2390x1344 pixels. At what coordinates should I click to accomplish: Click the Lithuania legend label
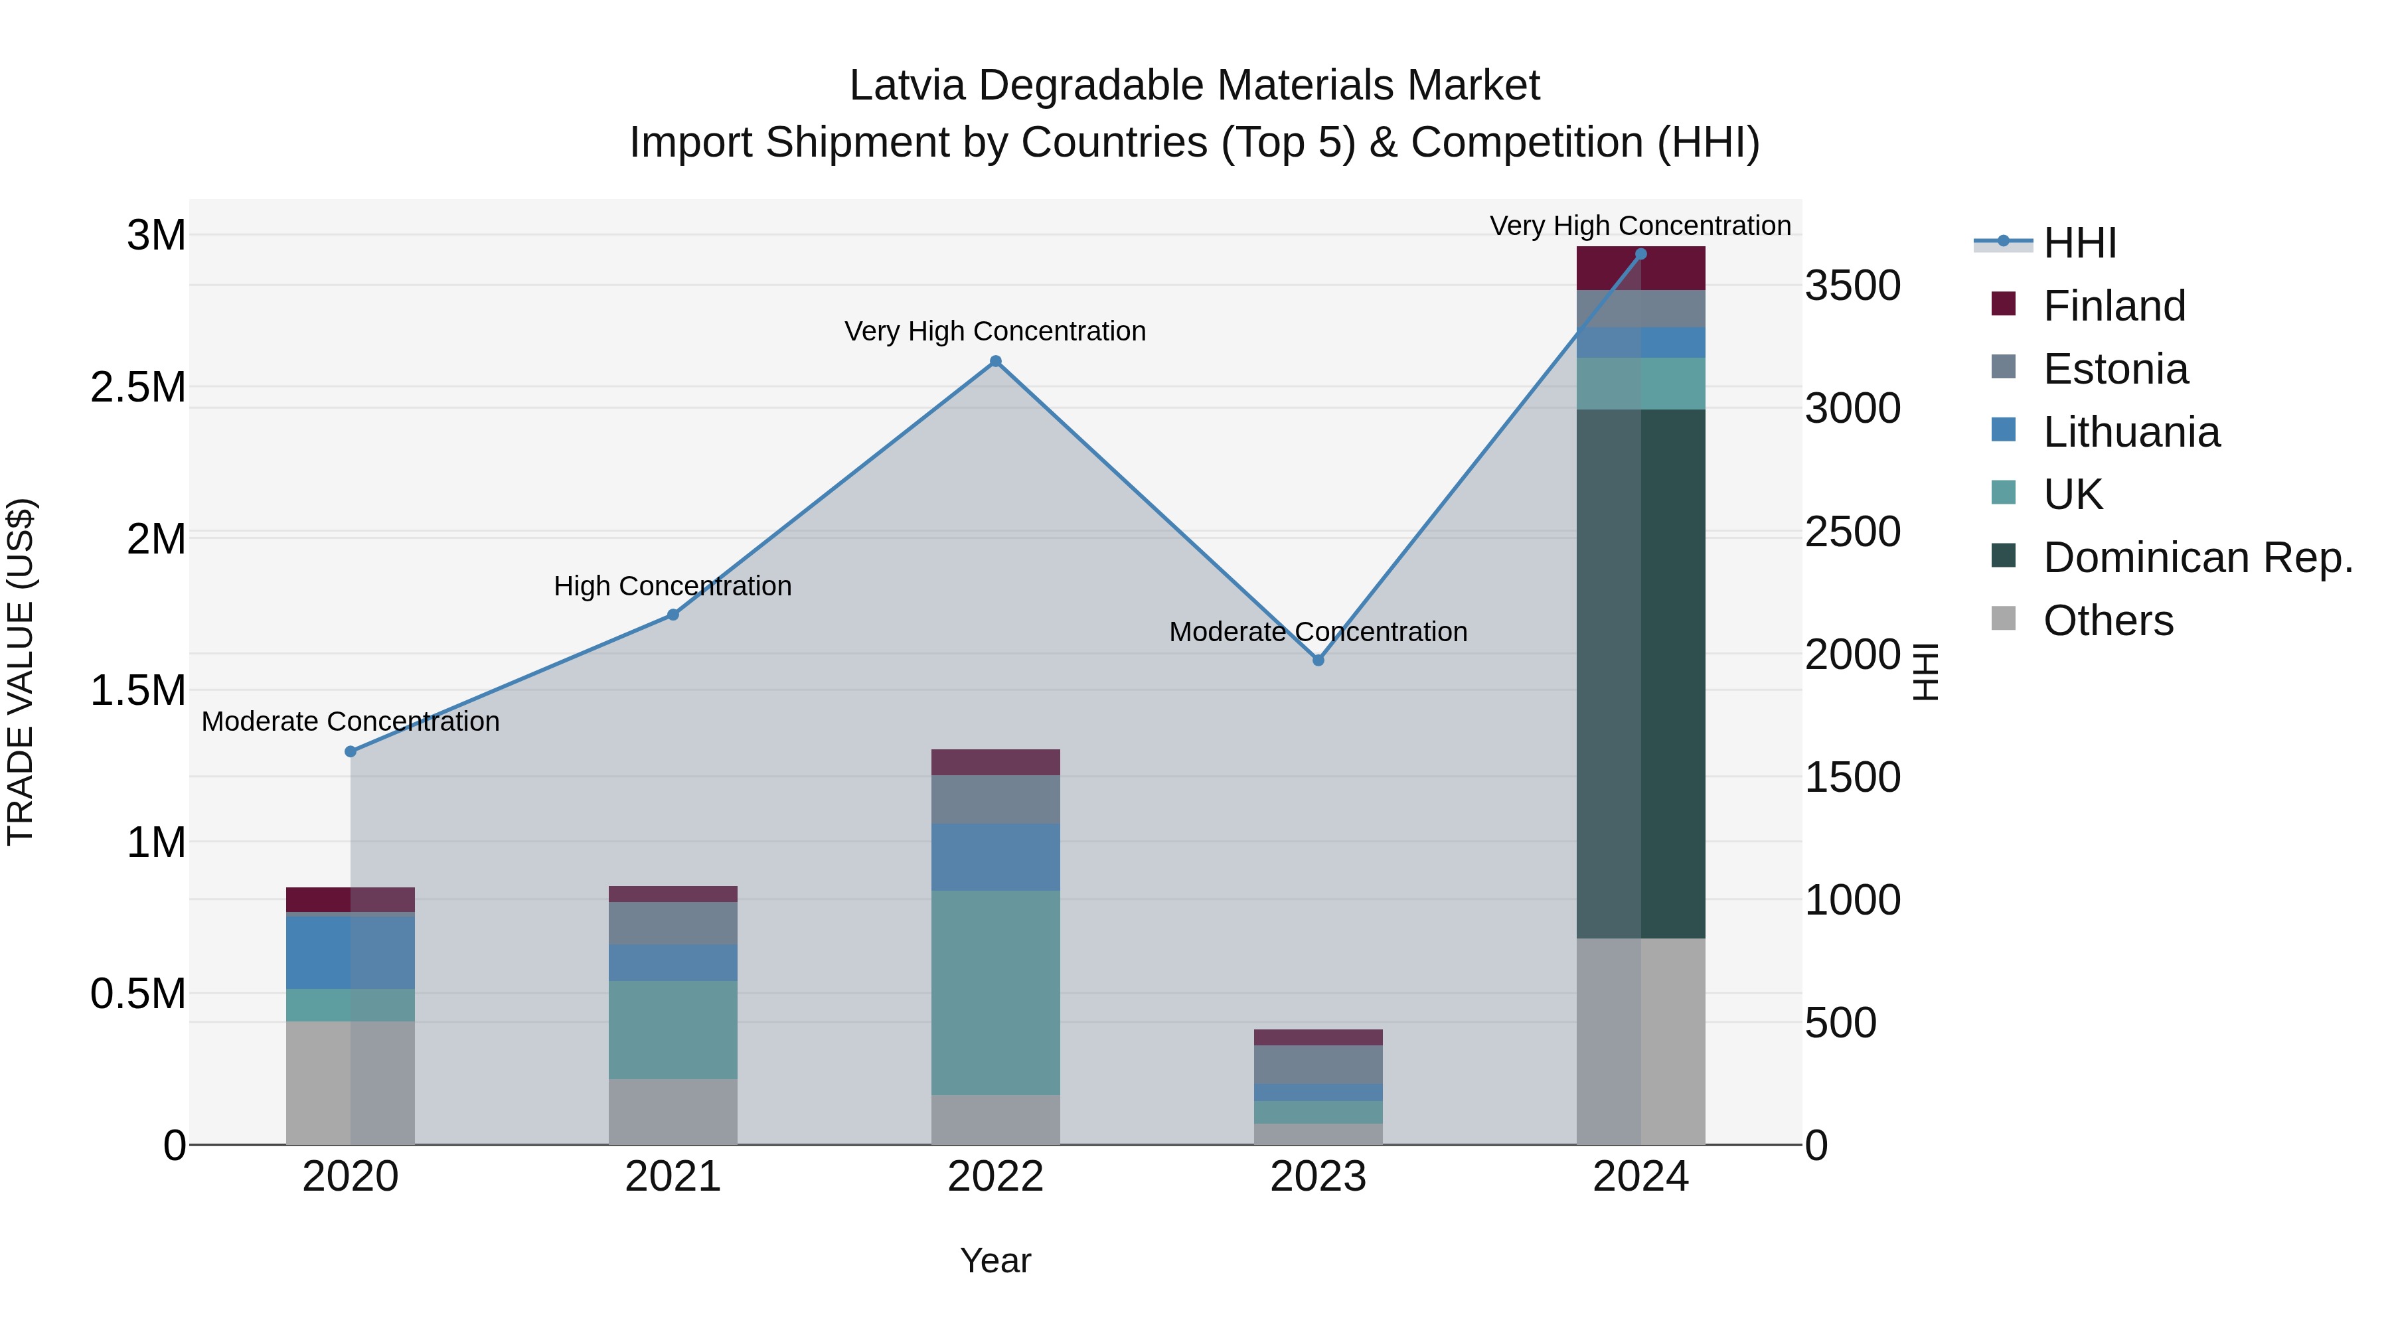tap(2132, 432)
